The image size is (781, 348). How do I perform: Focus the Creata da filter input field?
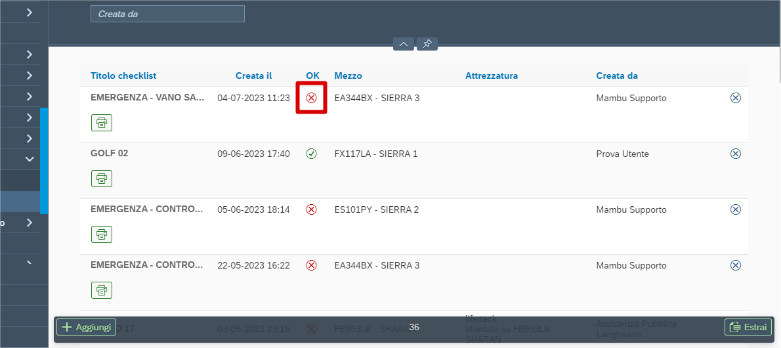pos(167,14)
